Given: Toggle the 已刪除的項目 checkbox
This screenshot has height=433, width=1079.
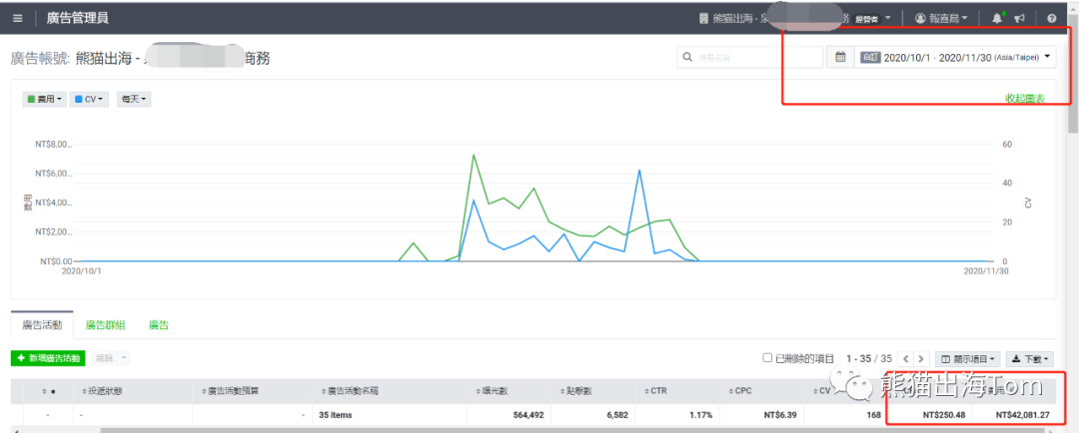Looking at the screenshot, I should pyautogui.click(x=767, y=358).
